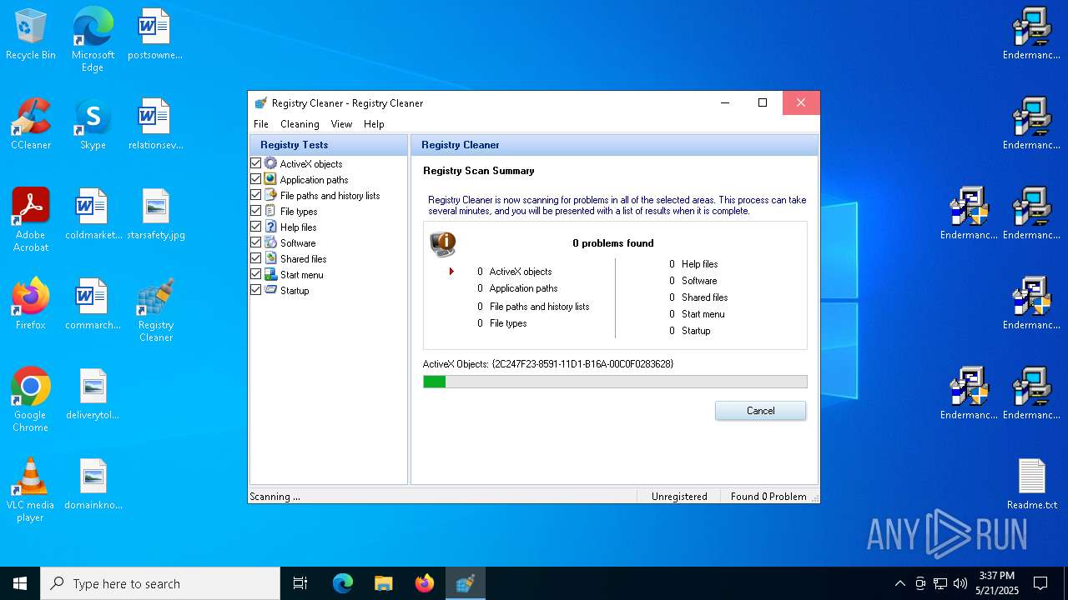Open the Cleaning menu
The height and width of the screenshot is (600, 1068).
[300, 123]
